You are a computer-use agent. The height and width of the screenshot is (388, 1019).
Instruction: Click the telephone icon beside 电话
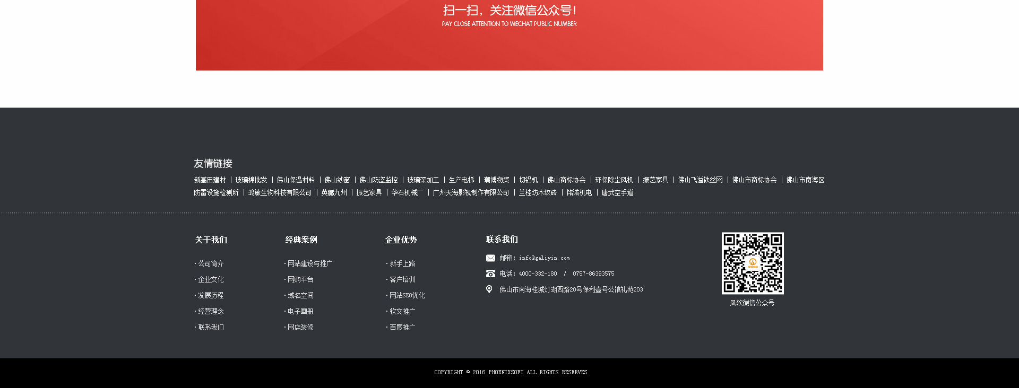490,274
